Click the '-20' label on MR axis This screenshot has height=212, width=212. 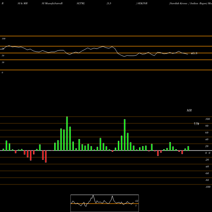[x=207, y=160]
